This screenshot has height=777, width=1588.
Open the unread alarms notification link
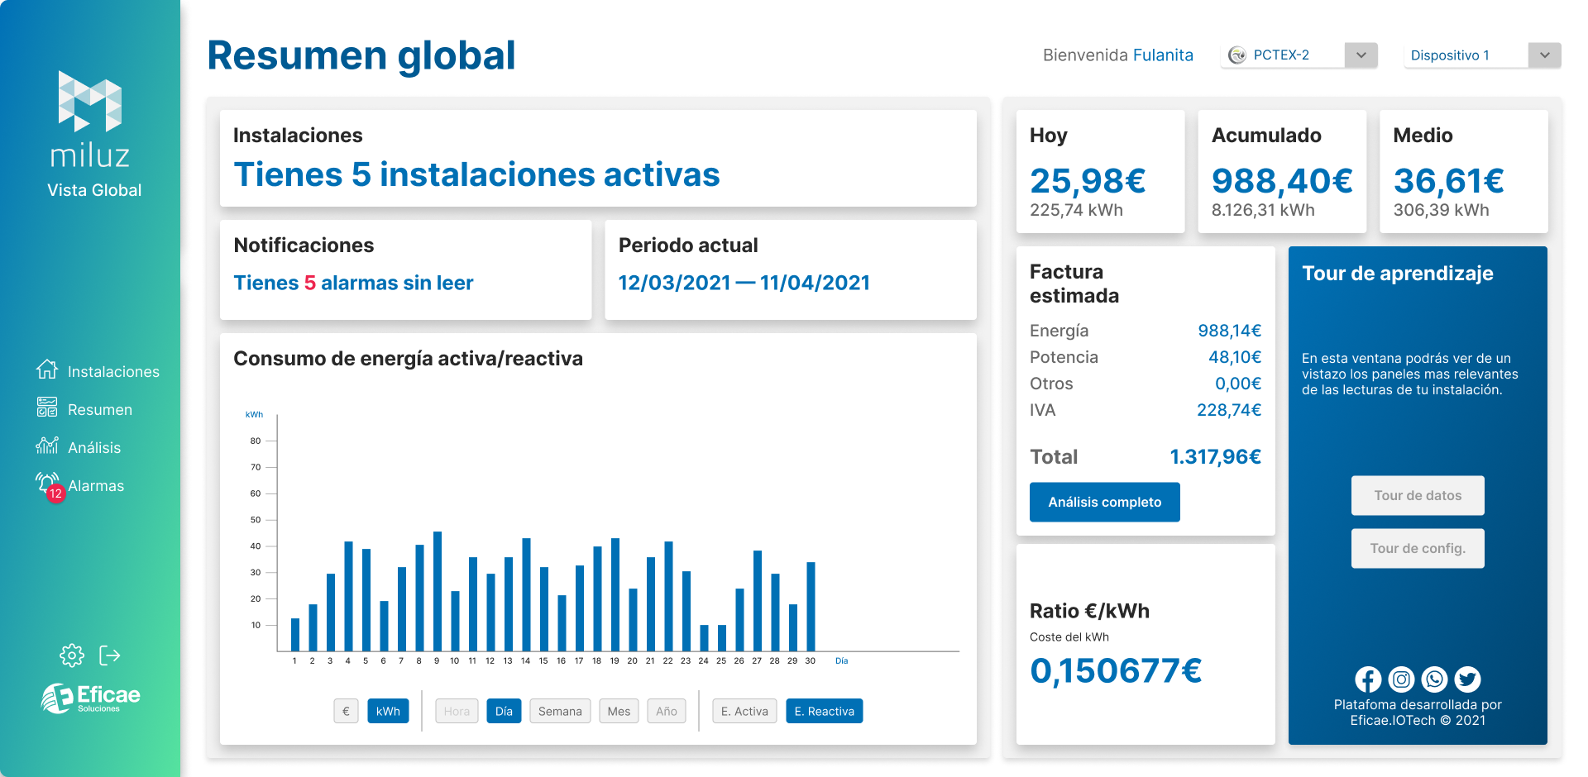pos(353,283)
